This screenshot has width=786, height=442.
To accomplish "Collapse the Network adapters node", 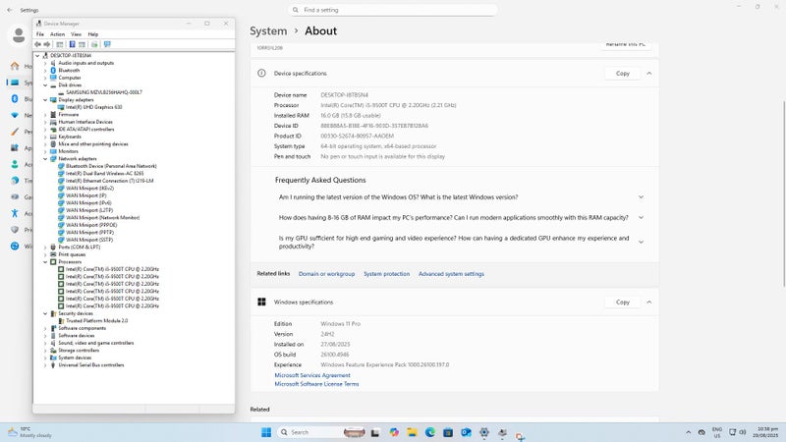I will tap(45, 159).
